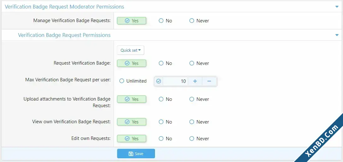The image size is (343, 162).
Task: Click the floppy disk icon on Save
Action: [x=131, y=154]
